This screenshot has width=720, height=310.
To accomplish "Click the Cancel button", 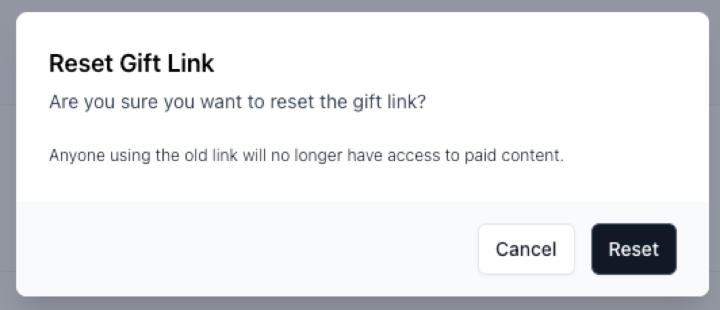I will (526, 249).
